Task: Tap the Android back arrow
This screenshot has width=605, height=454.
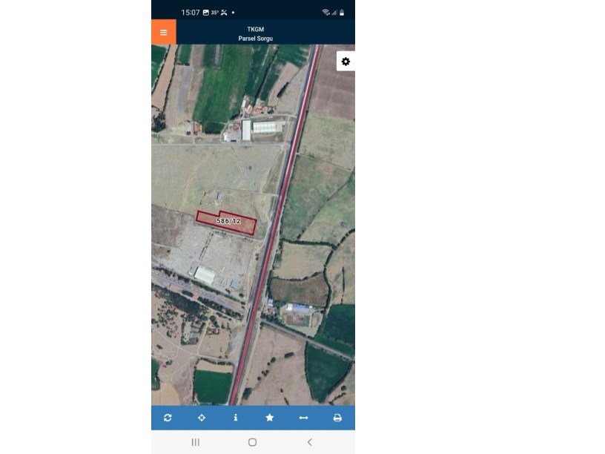Action: click(x=309, y=442)
